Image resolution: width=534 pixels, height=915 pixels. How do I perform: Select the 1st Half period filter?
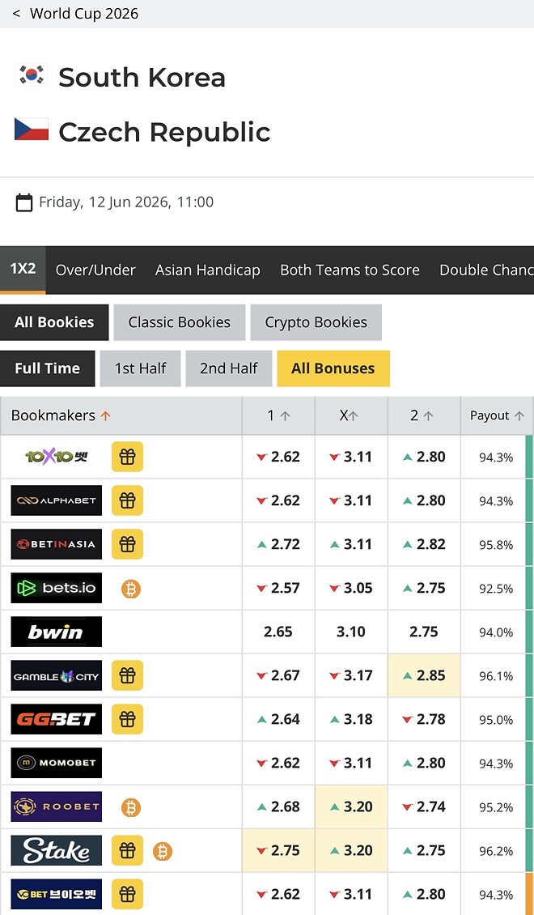tap(140, 368)
